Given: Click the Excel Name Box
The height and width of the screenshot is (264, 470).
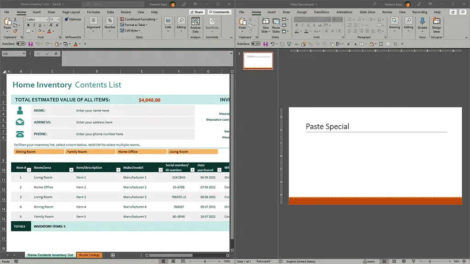Looking at the screenshot, I should click(x=14, y=54).
